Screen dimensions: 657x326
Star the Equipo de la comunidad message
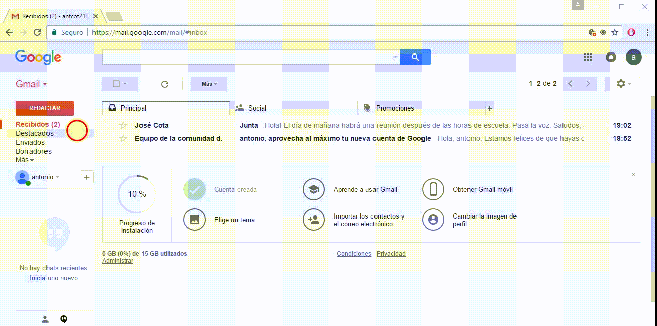tap(123, 139)
